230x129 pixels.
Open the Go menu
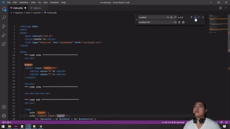point(40,3)
